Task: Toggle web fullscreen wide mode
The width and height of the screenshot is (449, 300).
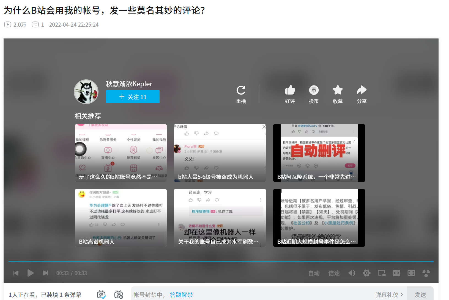Action: pyautogui.click(x=396, y=273)
